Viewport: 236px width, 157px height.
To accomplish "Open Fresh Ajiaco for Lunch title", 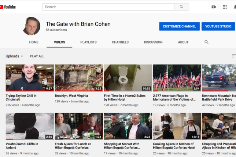I will click(73, 146).
